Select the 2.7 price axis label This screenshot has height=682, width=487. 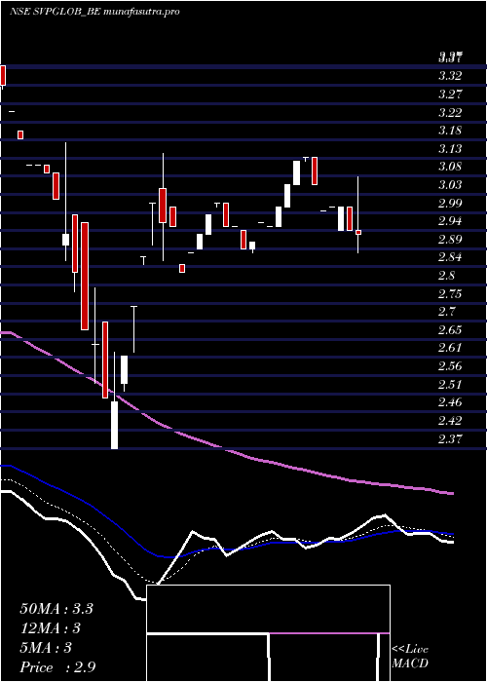click(447, 312)
